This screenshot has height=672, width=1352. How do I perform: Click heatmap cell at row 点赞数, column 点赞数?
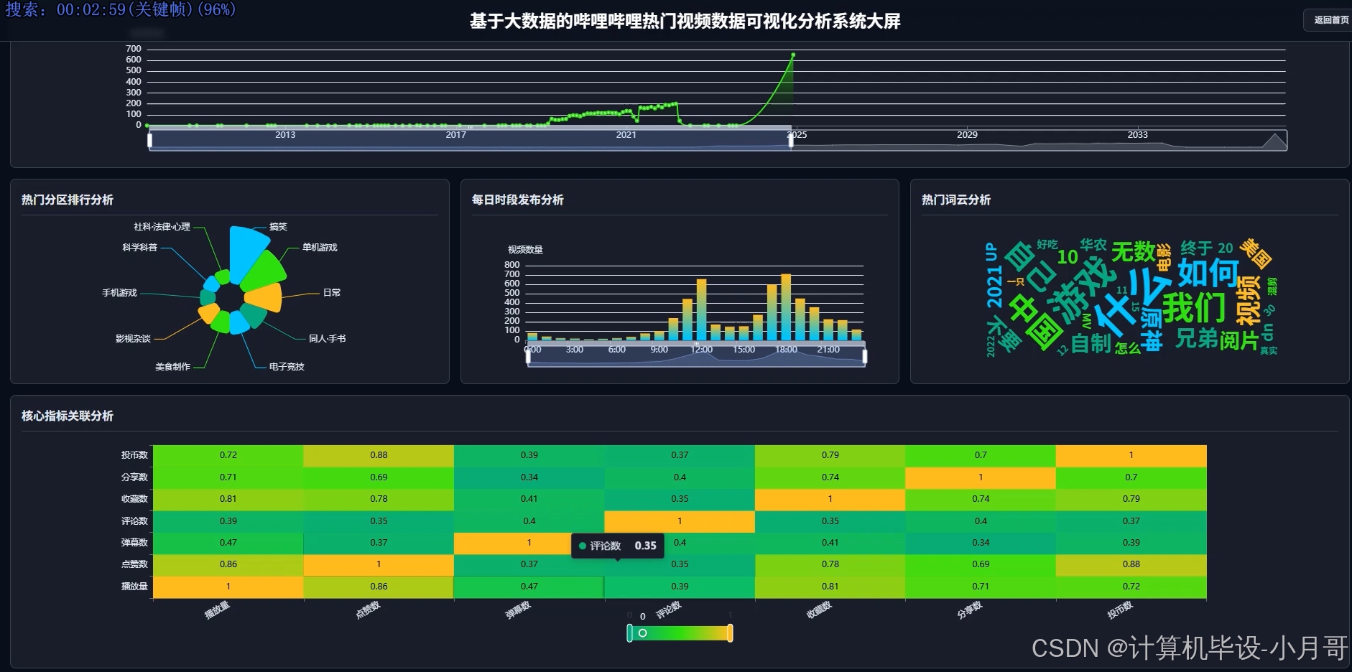coord(379,564)
